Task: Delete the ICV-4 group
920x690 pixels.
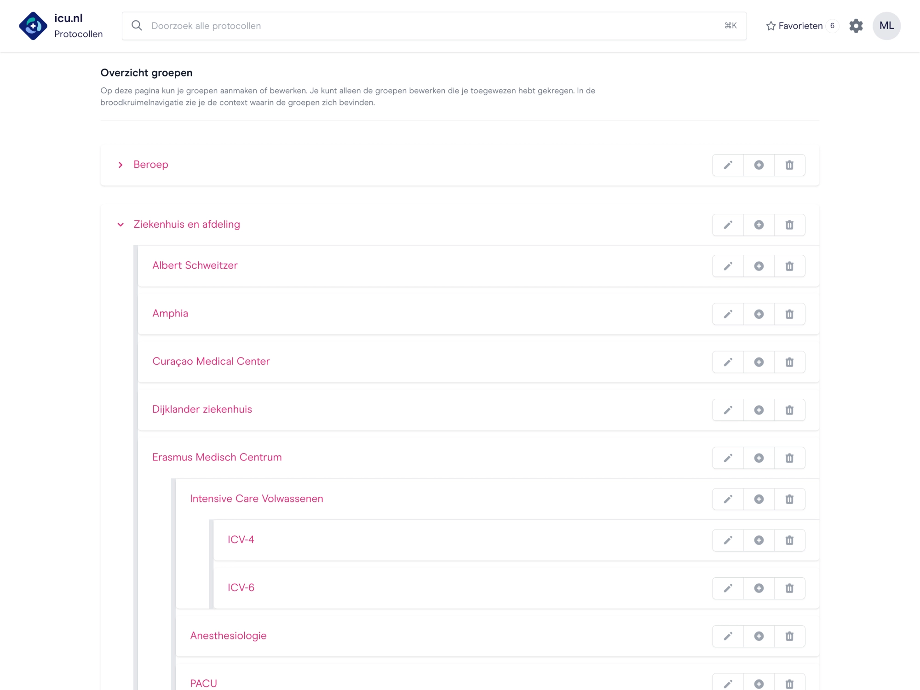Action: pyautogui.click(x=789, y=540)
